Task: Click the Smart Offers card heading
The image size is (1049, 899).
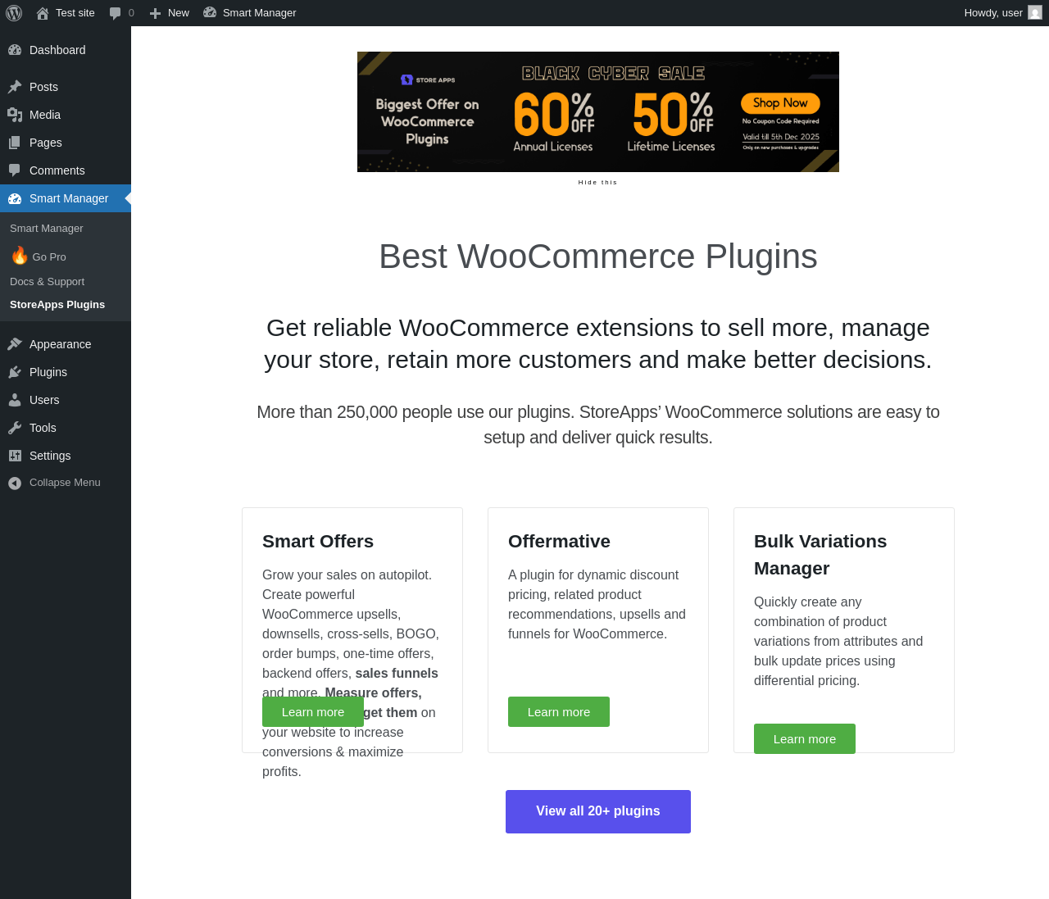Action: [x=318, y=542]
